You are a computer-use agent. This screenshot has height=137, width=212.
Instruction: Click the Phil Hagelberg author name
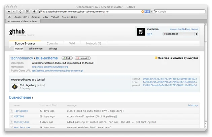pyautogui.click(x=28, y=85)
